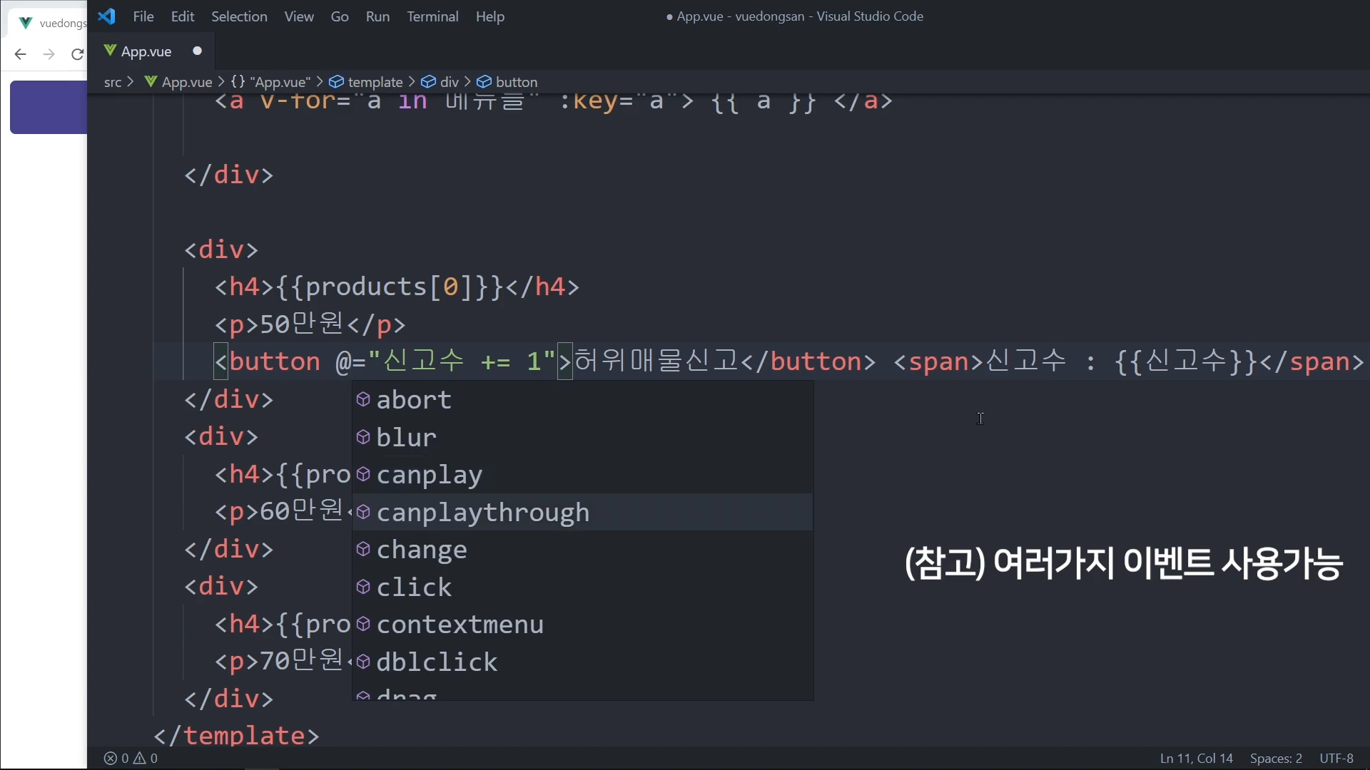Pick dblclick in the suggestion list
The image size is (1370, 770).
tap(437, 662)
